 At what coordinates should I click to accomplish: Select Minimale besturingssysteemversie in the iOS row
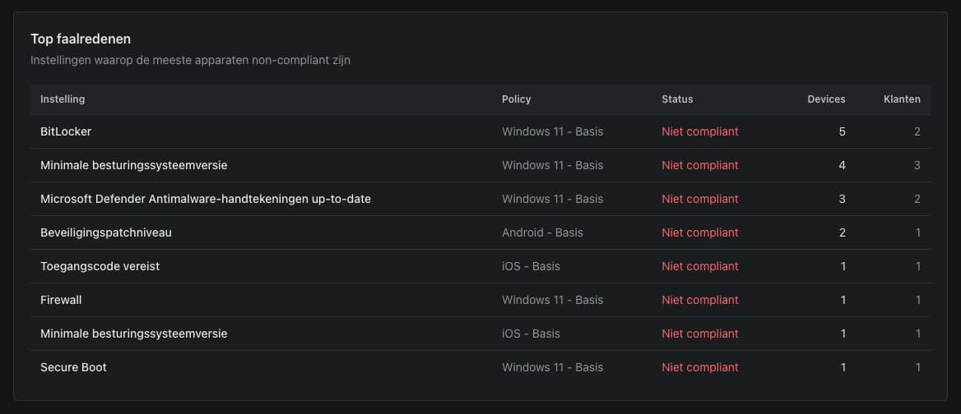[x=133, y=333]
